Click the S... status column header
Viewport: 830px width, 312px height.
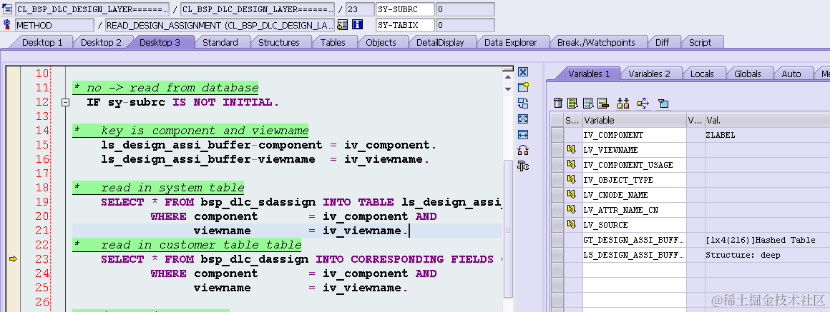pos(572,121)
